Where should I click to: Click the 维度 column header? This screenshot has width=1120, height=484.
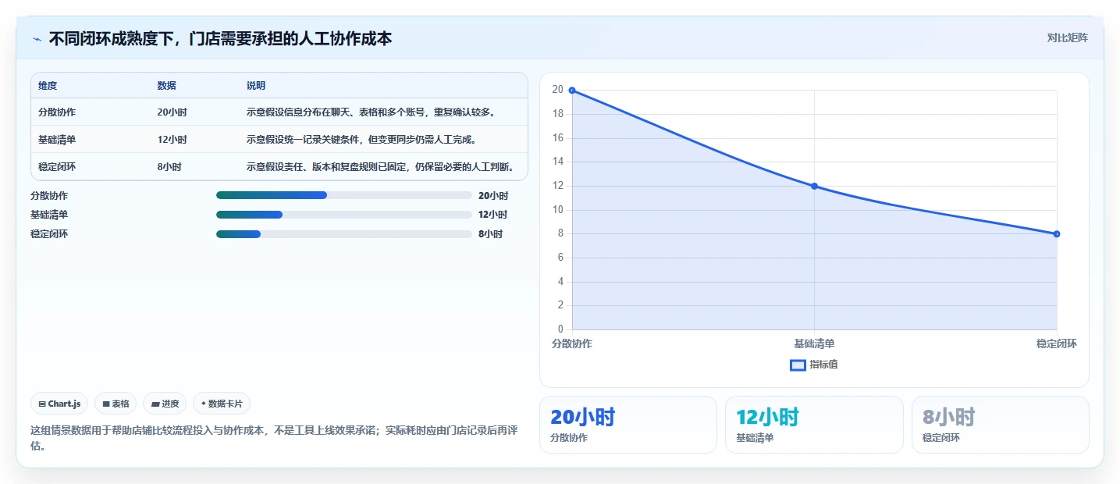coord(48,86)
